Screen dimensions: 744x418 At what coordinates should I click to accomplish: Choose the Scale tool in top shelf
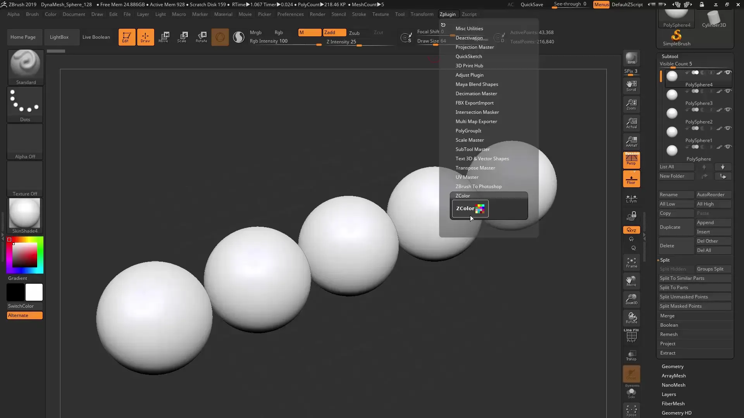[182, 37]
